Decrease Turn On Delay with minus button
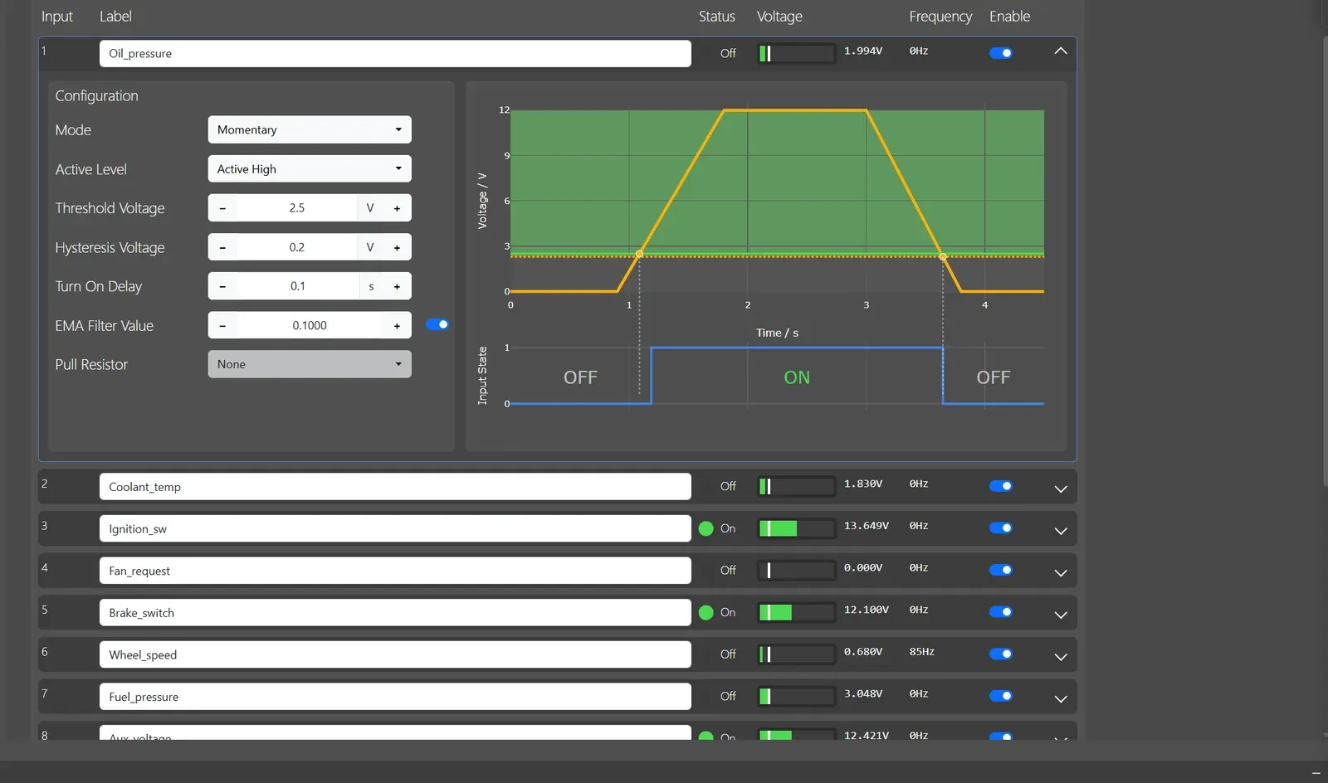This screenshot has height=783, width=1328. pos(222,286)
